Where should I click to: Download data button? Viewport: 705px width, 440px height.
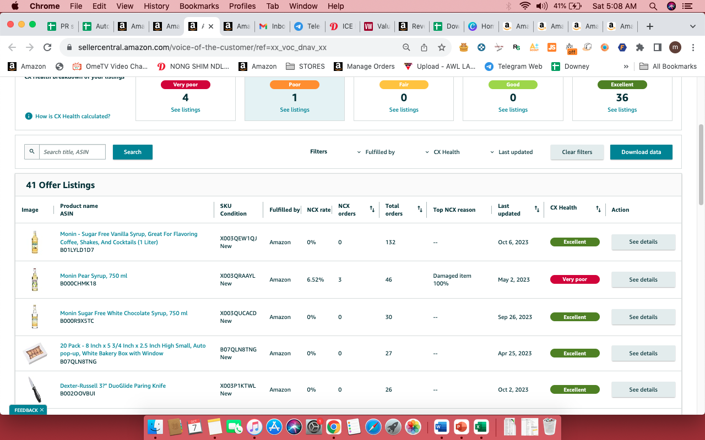point(641,152)
